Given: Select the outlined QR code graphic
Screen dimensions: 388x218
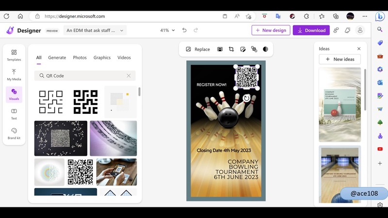Looking at the screenshot, I should tap(51, 102).
